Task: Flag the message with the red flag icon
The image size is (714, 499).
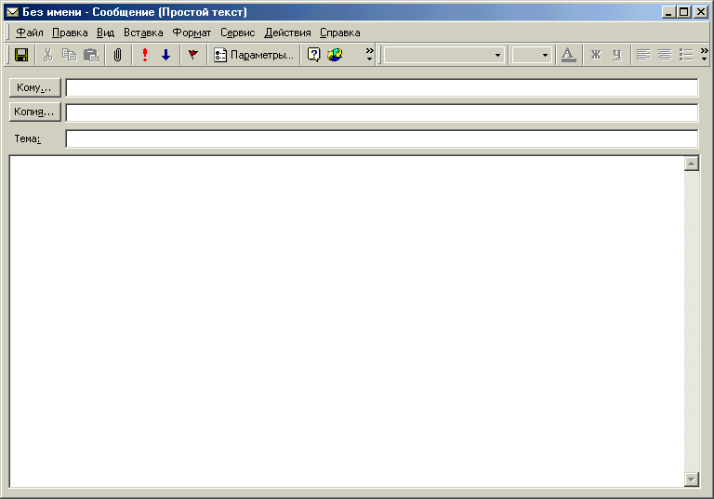Action: point(193,55)
